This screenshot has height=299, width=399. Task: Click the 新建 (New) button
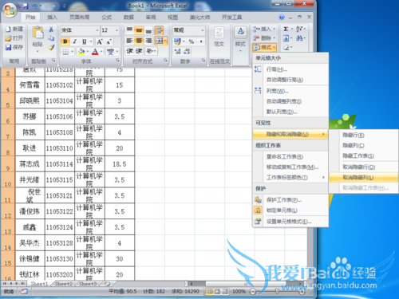tap(14, 29)
